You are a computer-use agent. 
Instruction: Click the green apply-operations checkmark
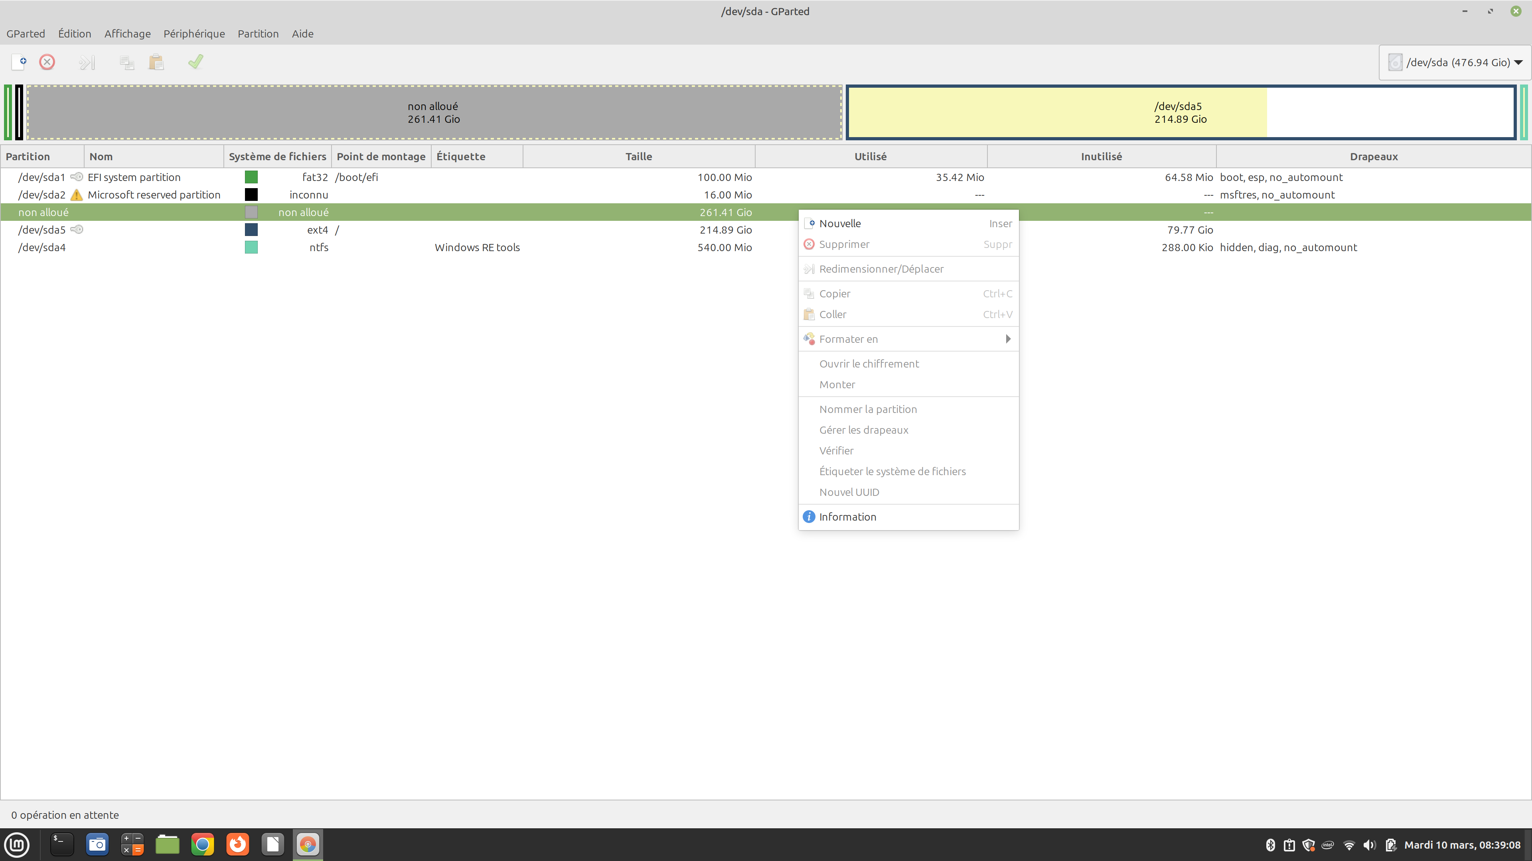(x=195, y=62)
